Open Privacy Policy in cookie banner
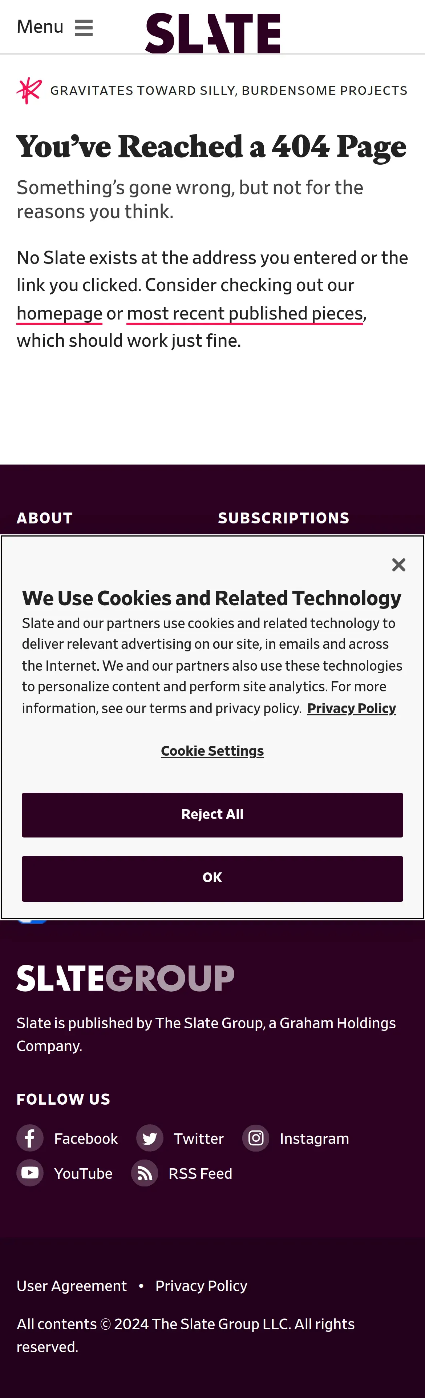This screenshot has width=425, height=1398. point(351,708)
